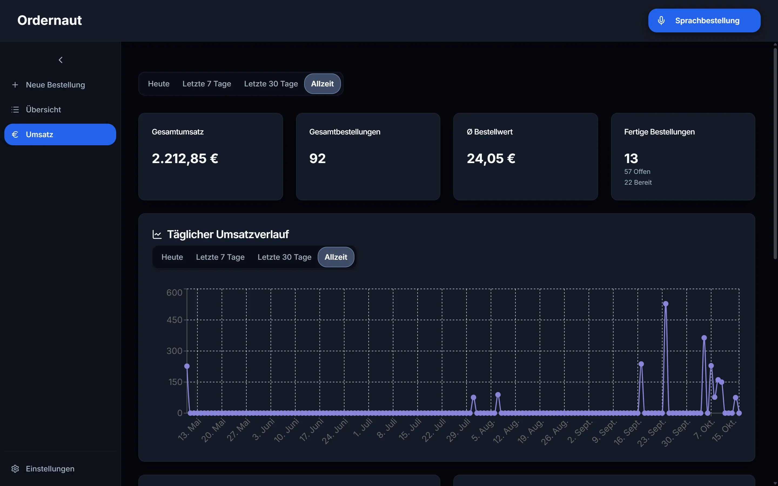The image size is (778, 486).
Task: Select Letzte 7 Tage in top filter
Action: [x=207, y=84]
